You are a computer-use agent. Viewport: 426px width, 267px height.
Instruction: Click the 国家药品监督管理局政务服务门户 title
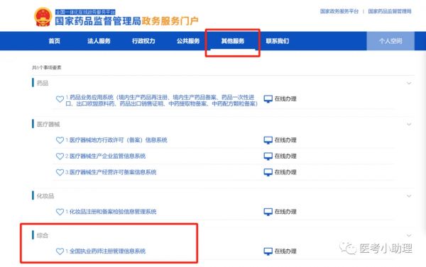[x=126, y=21]
